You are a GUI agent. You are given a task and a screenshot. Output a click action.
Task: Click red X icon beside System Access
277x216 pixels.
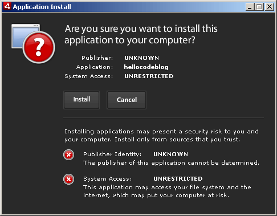pyautogui.click(x=68, y=179)
